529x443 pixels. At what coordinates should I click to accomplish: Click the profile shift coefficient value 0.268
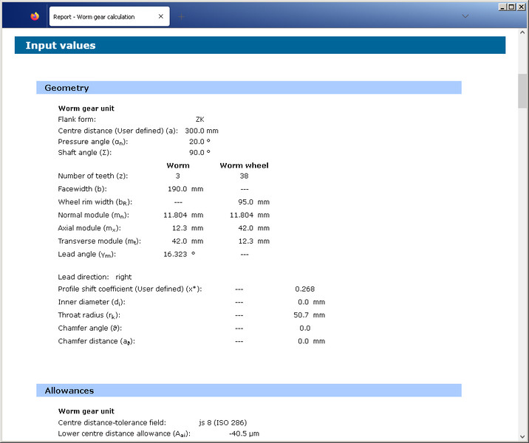304,289
